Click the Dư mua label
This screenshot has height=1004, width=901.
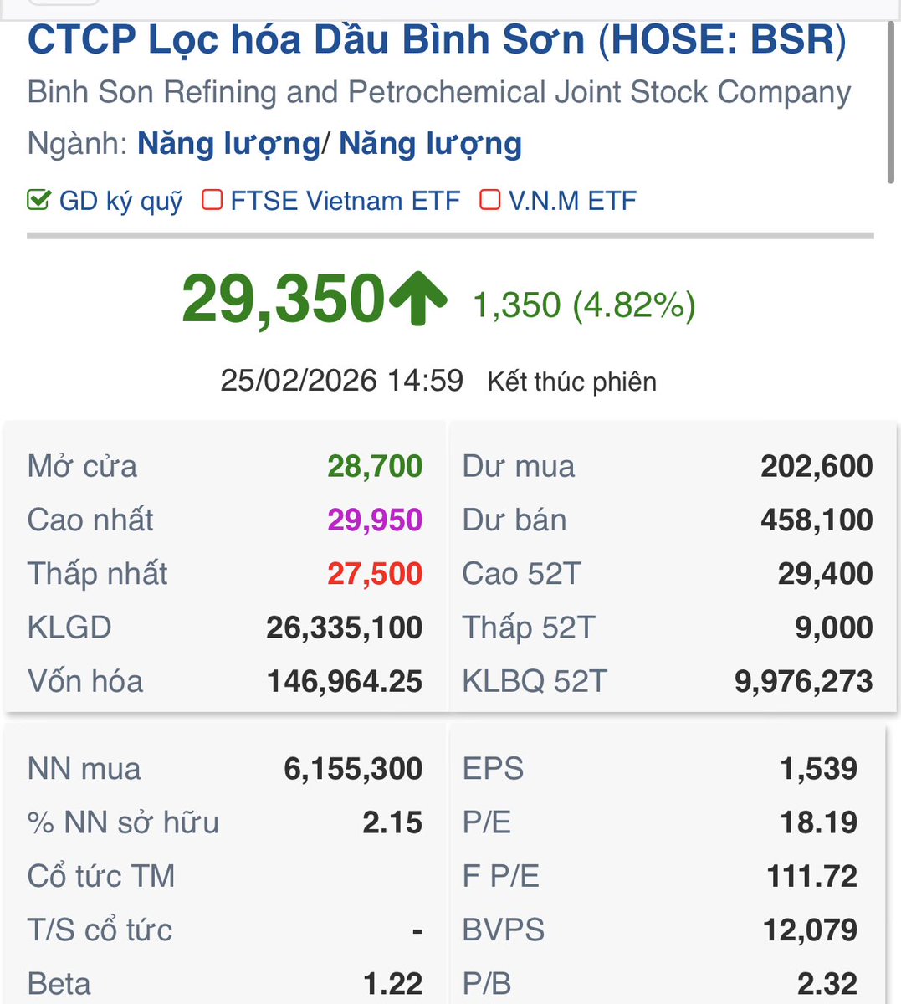click(x=519, y=466)
